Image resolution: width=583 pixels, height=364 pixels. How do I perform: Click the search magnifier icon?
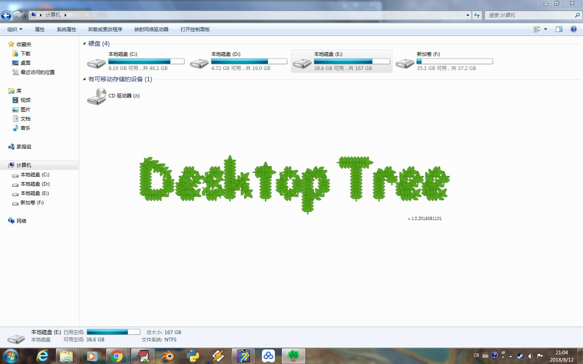[x=577, y=15]
